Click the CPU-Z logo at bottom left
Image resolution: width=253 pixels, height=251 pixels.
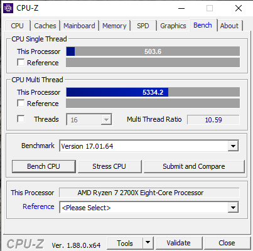(x=26, y=244)
